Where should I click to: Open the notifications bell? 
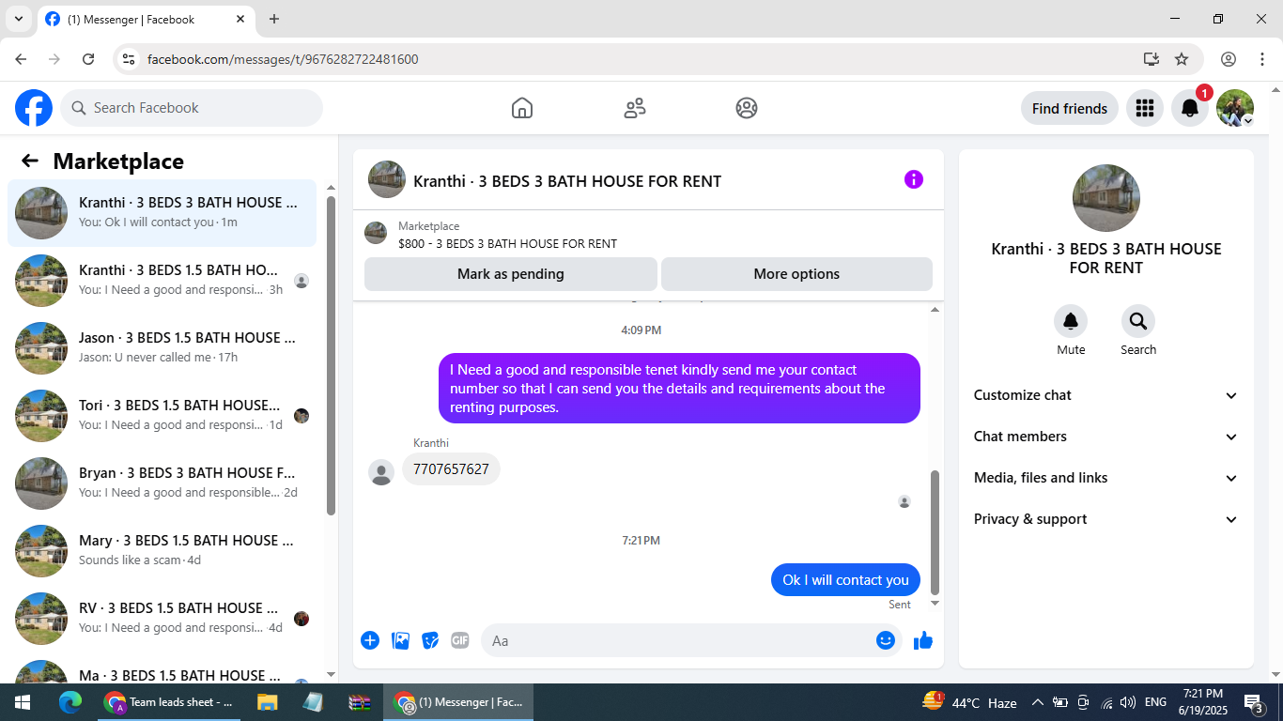click(1189, 108)
